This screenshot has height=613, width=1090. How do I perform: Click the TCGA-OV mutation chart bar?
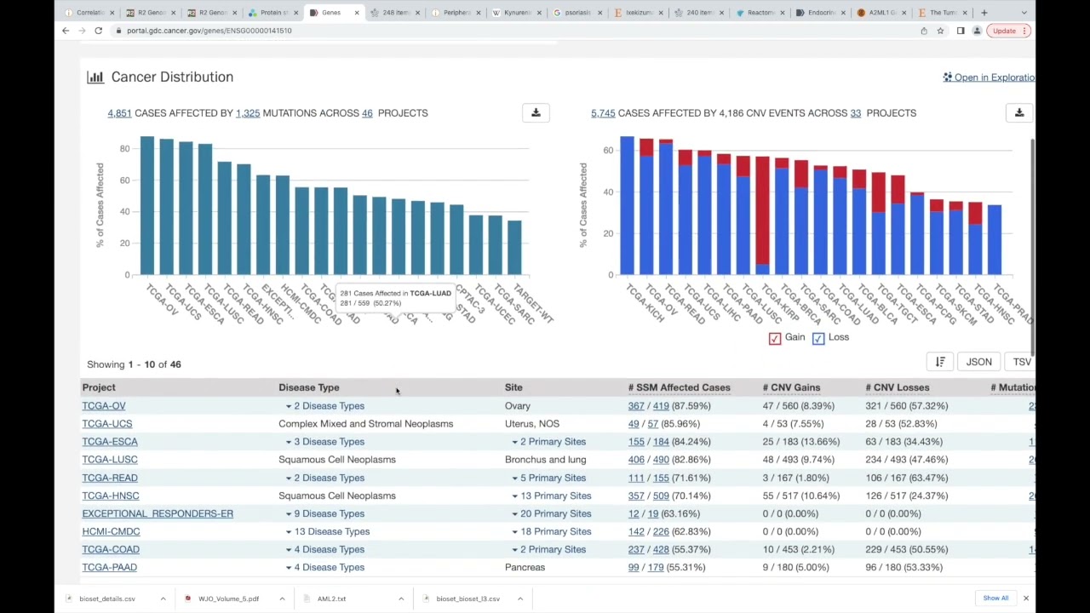click(x=147, y=205)
